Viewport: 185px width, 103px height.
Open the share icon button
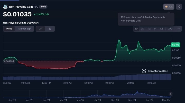click(x=179, y=7)
